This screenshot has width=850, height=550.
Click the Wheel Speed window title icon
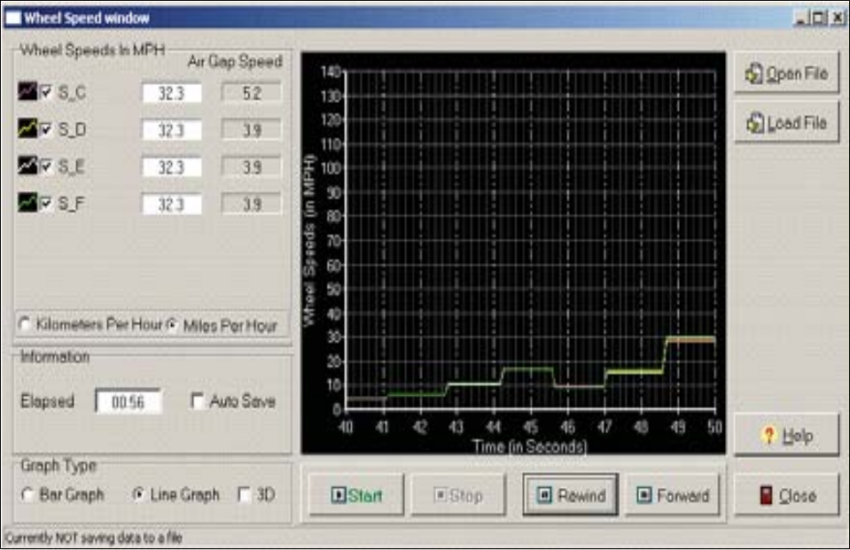tap(13, 18)
